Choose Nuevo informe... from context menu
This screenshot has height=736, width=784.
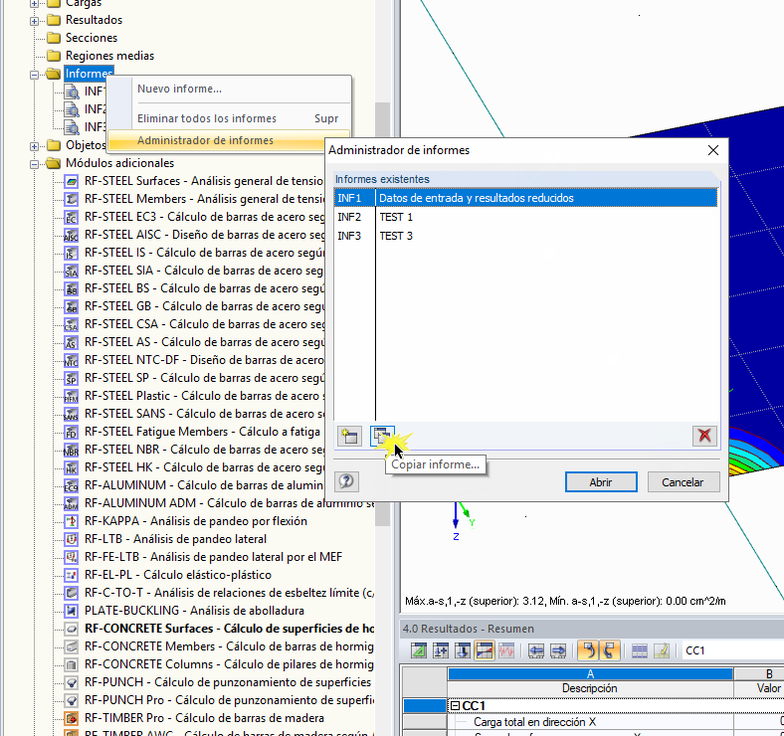(179, 89)
